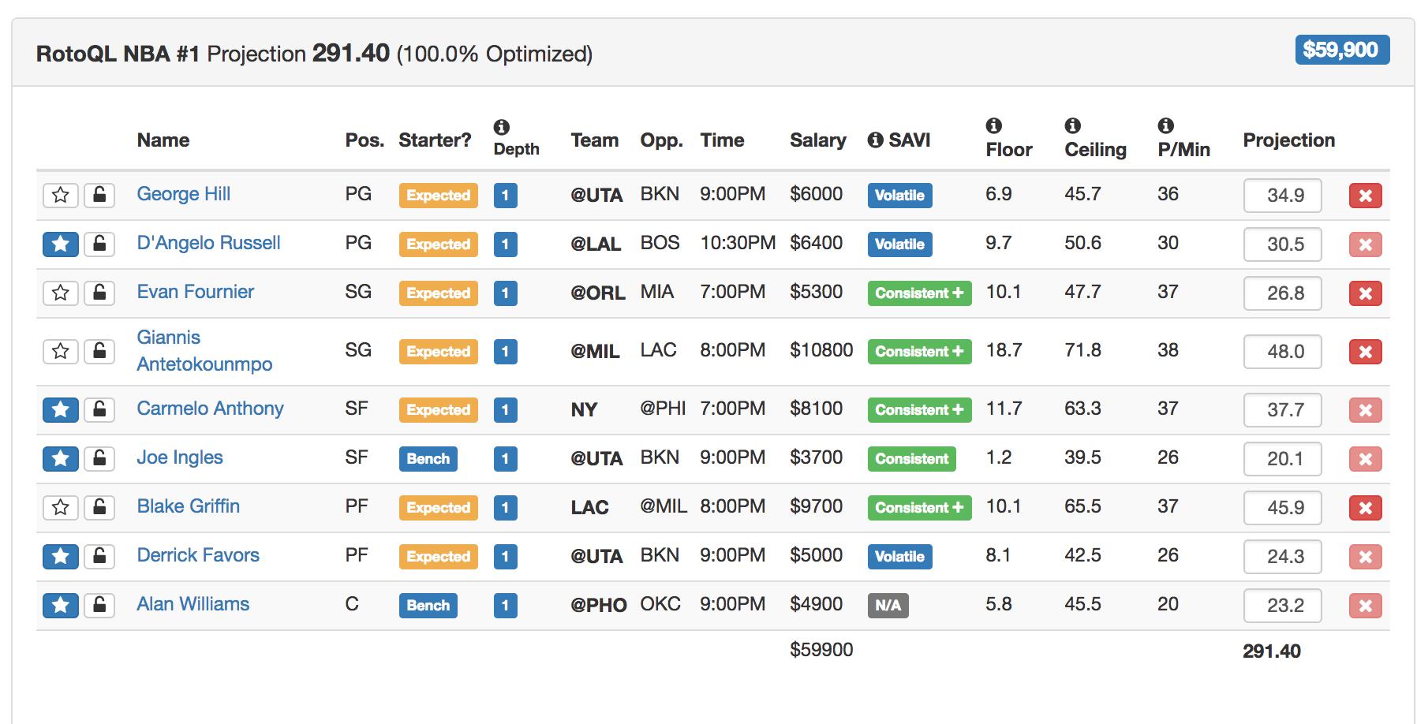
Task: Open Evan Fournier player link
Action: (195, 292)
